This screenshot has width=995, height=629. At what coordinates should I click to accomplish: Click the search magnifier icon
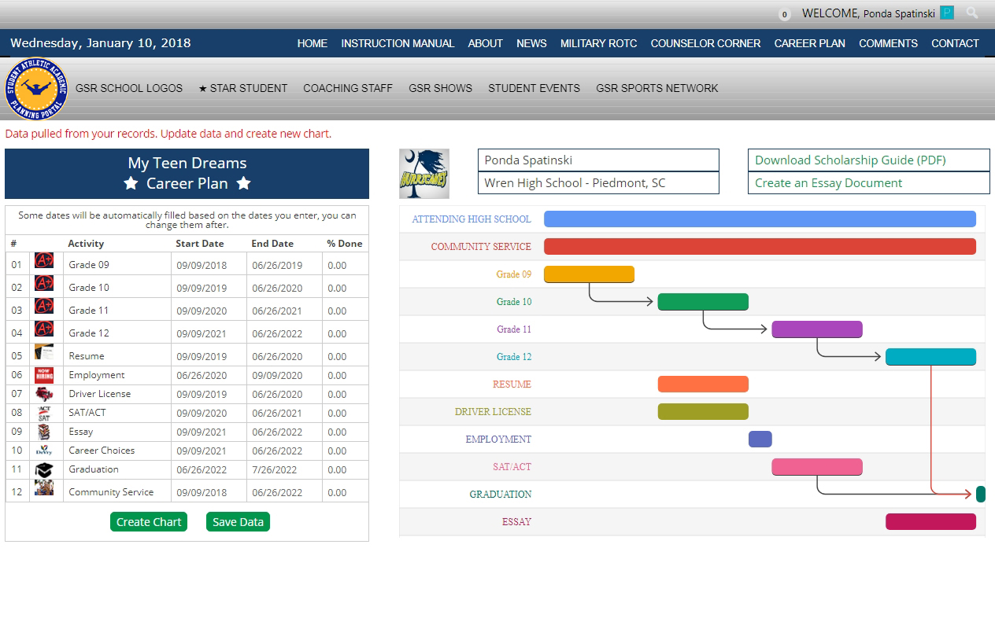[972, 13]
